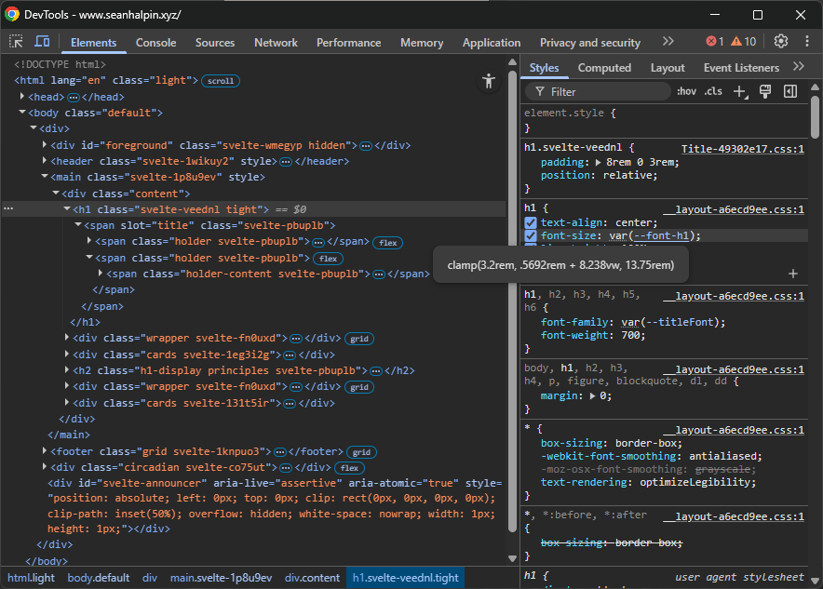Open DevTools settings gear
This screenshot has width=823, height=589.
[781, 42]
